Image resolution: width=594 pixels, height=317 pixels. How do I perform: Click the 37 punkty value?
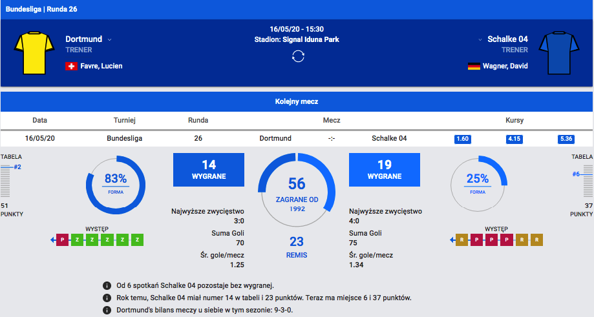coord(589,206)
